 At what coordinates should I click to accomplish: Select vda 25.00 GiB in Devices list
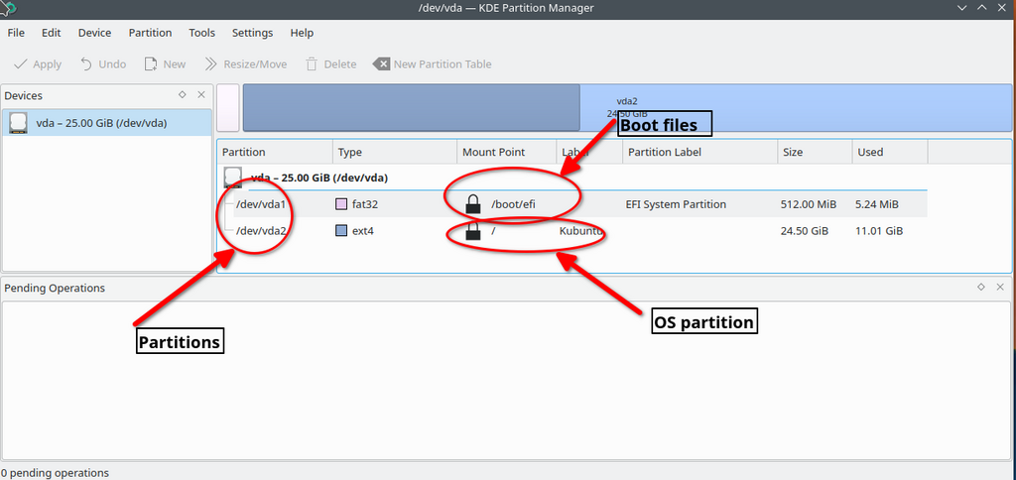(99, 123)
